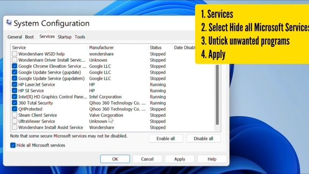Click the '360 Total Security' name text

tap(35, 103)
